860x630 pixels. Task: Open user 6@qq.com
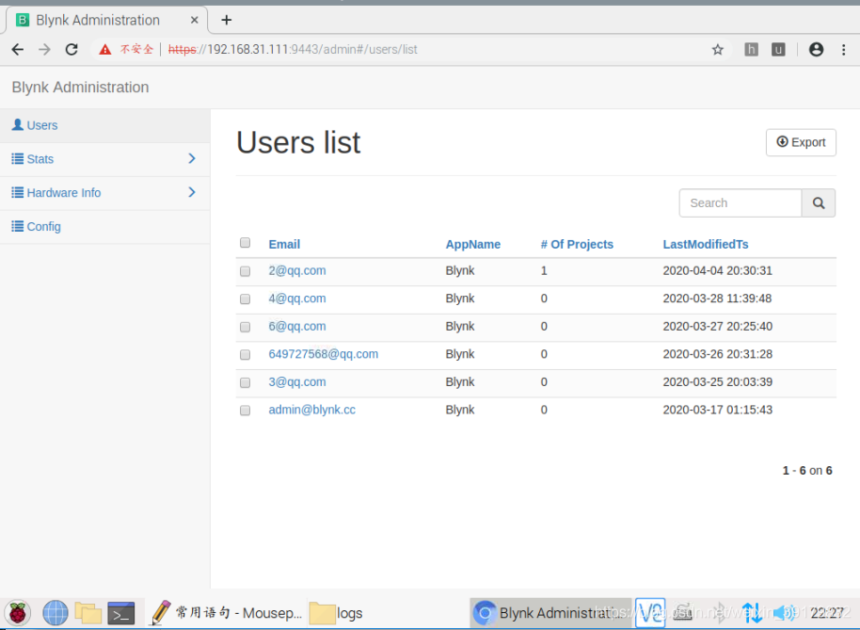coord(296,327)
